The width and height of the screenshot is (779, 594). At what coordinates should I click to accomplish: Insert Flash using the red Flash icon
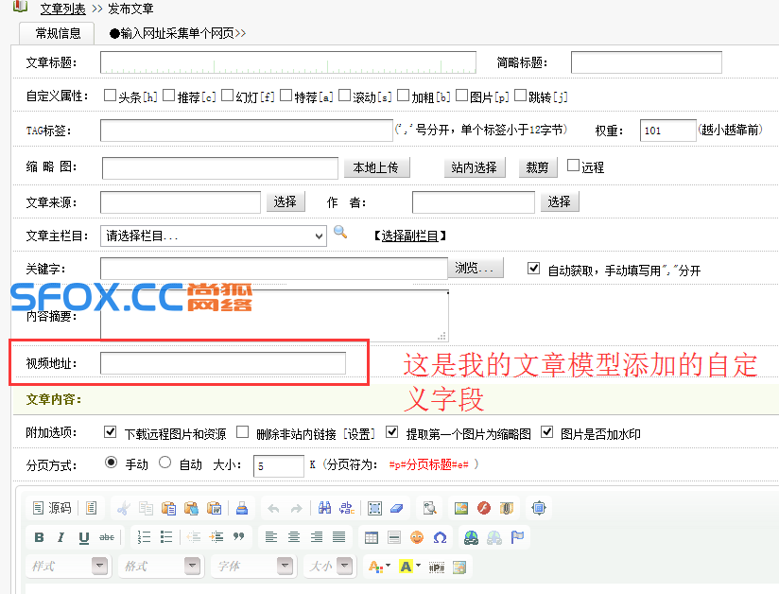pos(484,508)
